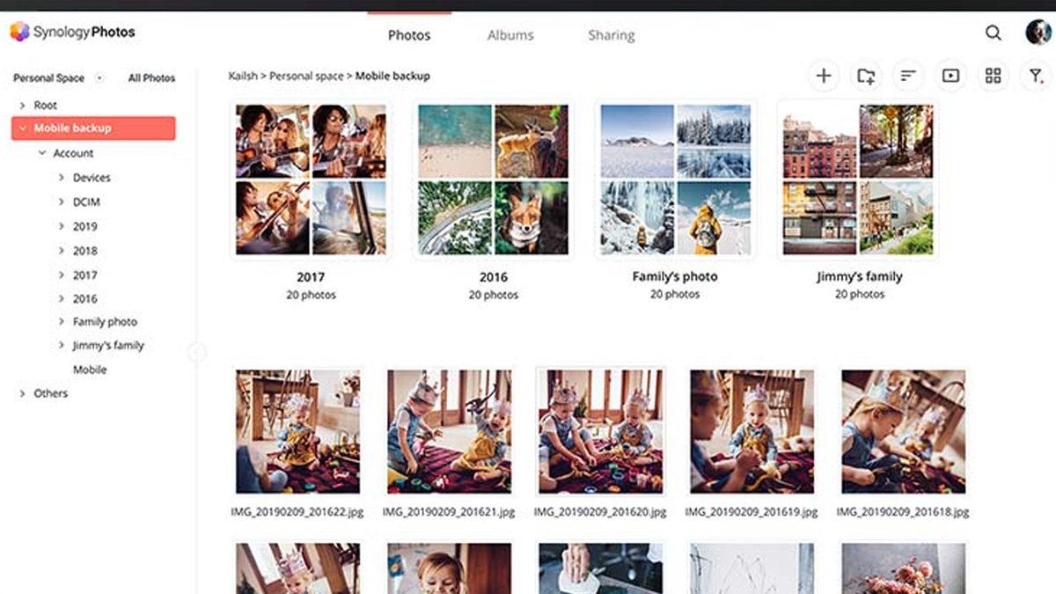
Task: Expand the Root folder
Action: click(x=23, y=106)
